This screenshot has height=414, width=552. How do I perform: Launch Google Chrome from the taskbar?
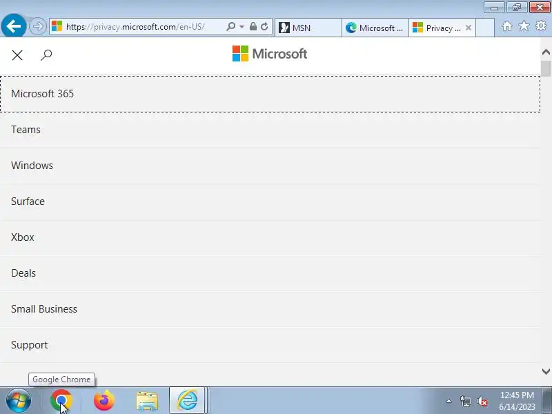click(x=61, y=401)
